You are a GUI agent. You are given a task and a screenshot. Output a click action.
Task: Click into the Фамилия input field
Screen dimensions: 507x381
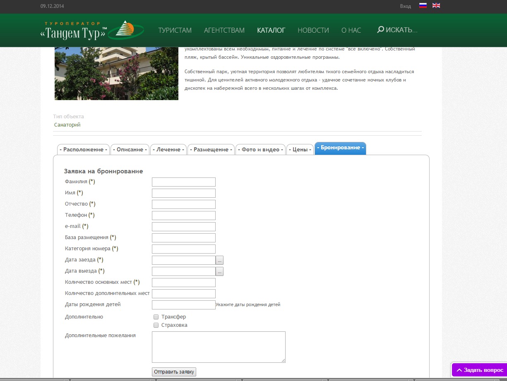click(x=184, y=182)
